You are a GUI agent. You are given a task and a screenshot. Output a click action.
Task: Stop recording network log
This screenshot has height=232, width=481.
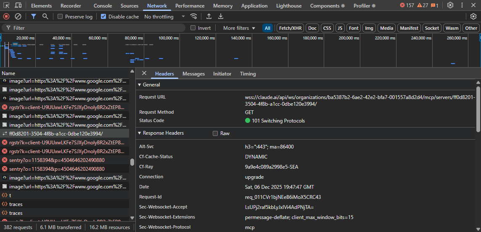point(6,16)
